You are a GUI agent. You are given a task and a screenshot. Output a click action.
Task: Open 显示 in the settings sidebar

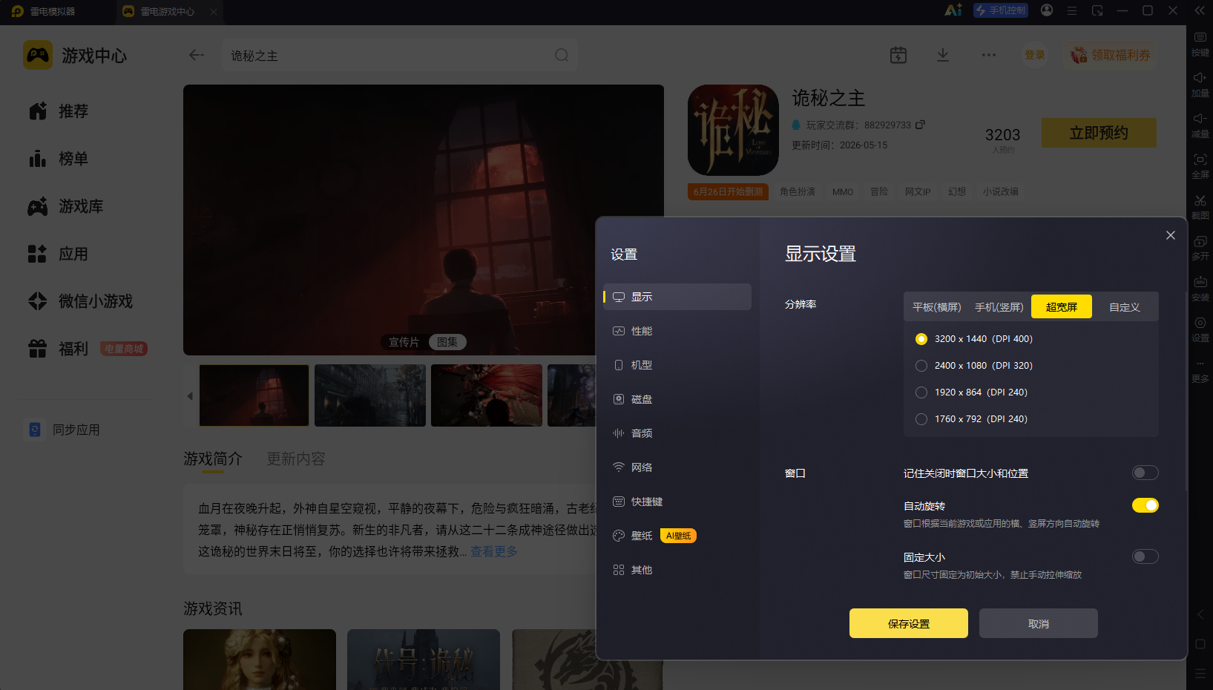[677, 297]
